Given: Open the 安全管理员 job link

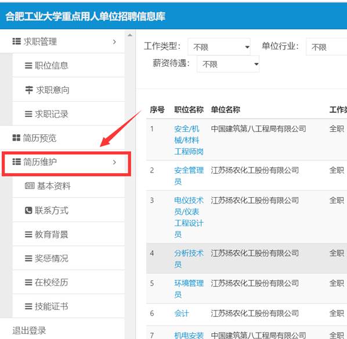Looking at the screenshot, I should [189, 176].
